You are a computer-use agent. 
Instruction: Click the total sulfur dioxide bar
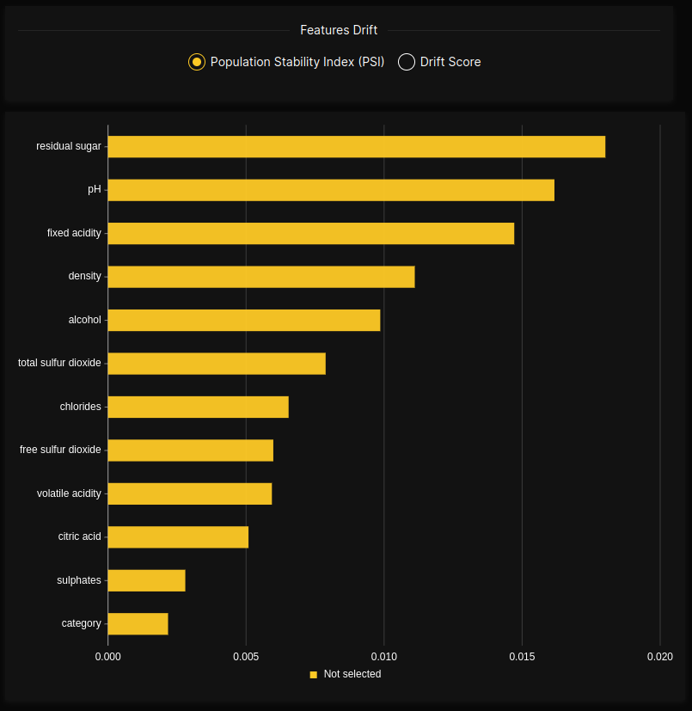216,364
